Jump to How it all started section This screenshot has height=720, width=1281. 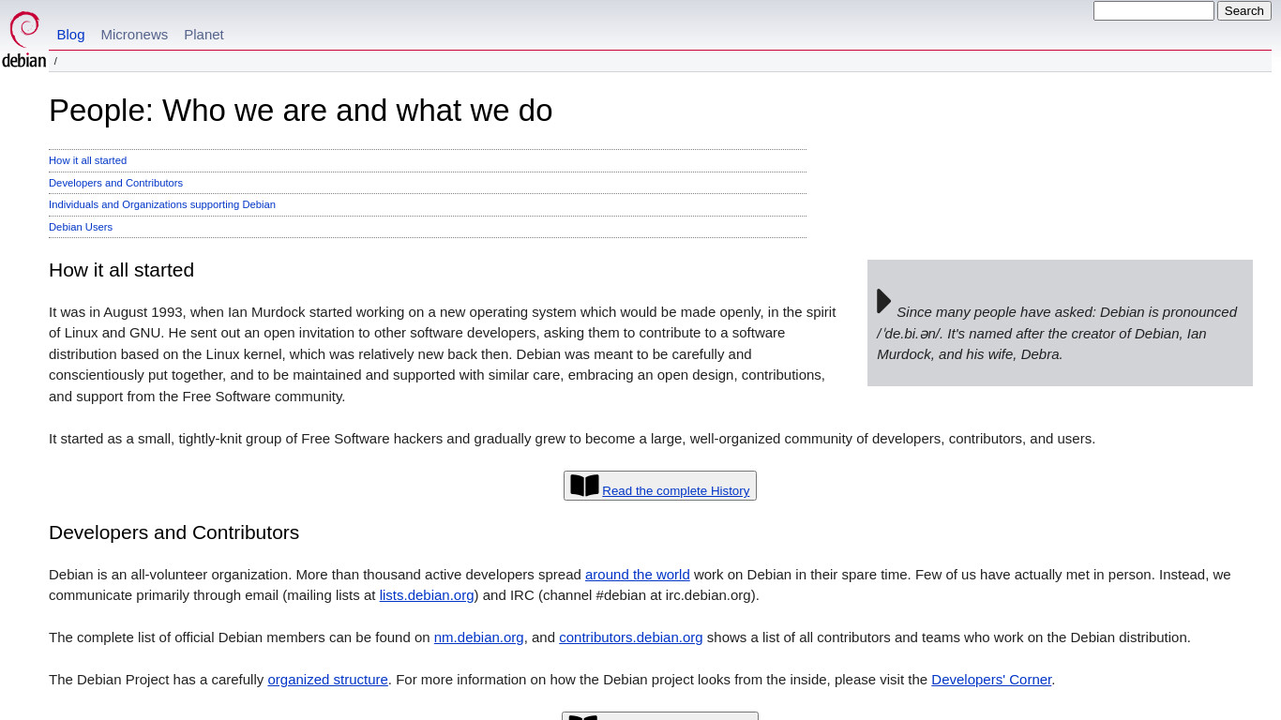coord(87,160)
